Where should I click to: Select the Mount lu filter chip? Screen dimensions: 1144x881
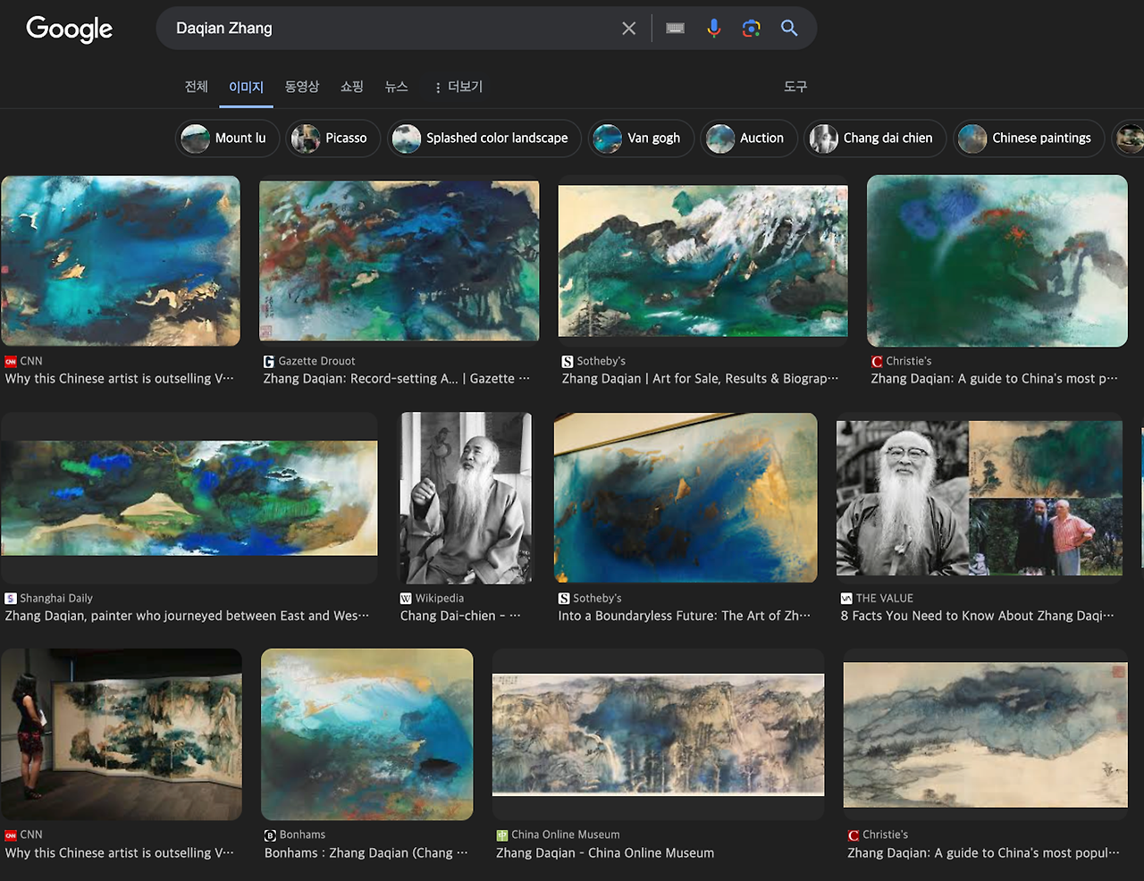227,138
